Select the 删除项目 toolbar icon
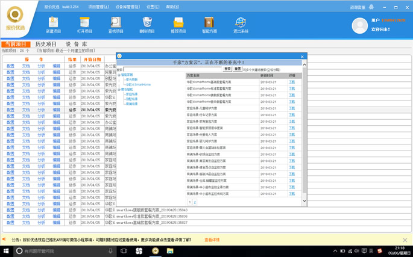The image size is (413, 257). 147,24
